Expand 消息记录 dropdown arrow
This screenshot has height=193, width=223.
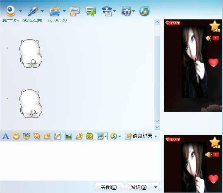point(156,136)
